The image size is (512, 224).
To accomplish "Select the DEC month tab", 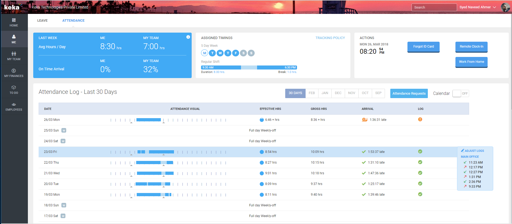I will pos(338,93).
